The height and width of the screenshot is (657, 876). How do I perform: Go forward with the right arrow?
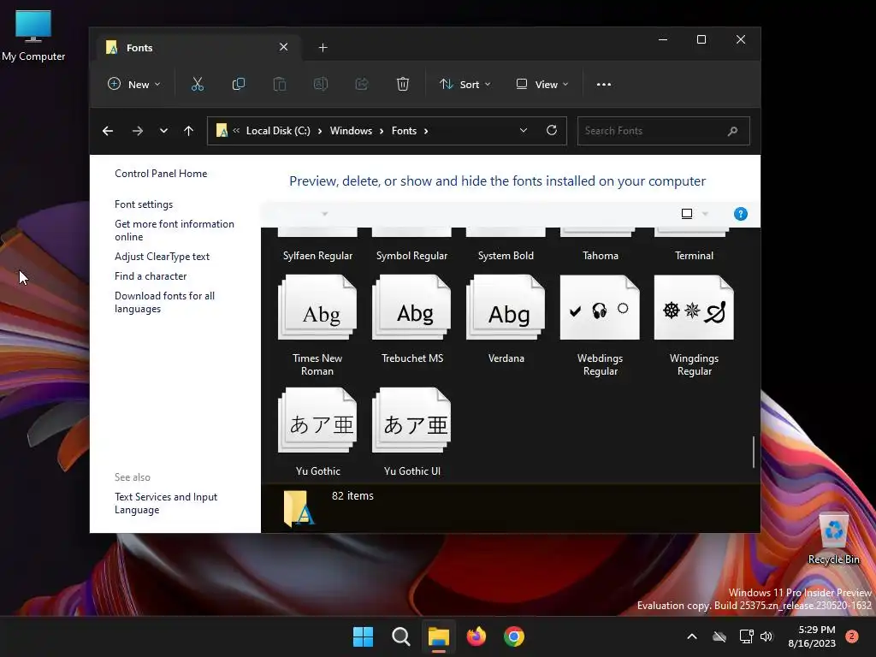[x=138, y=131]
